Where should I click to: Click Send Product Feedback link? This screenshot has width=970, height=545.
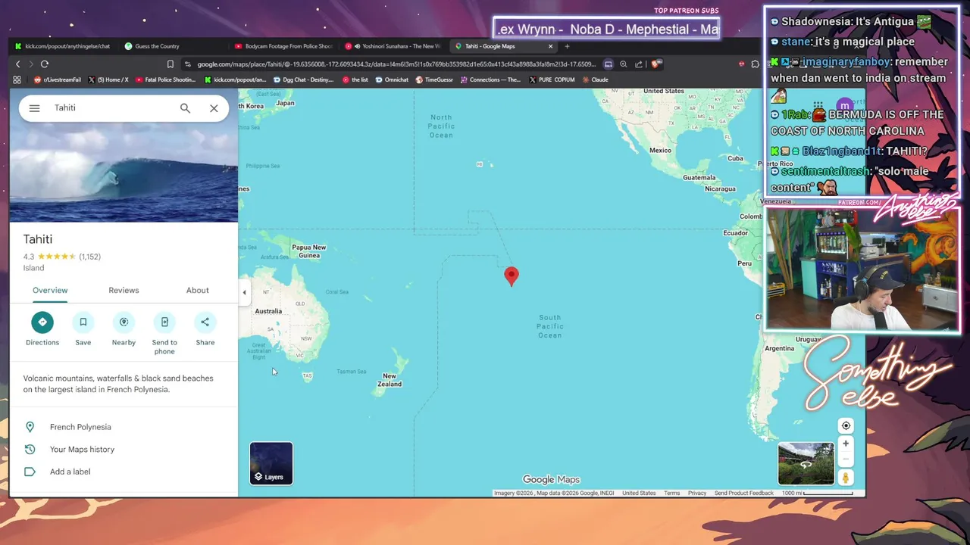tap(744, 494)
